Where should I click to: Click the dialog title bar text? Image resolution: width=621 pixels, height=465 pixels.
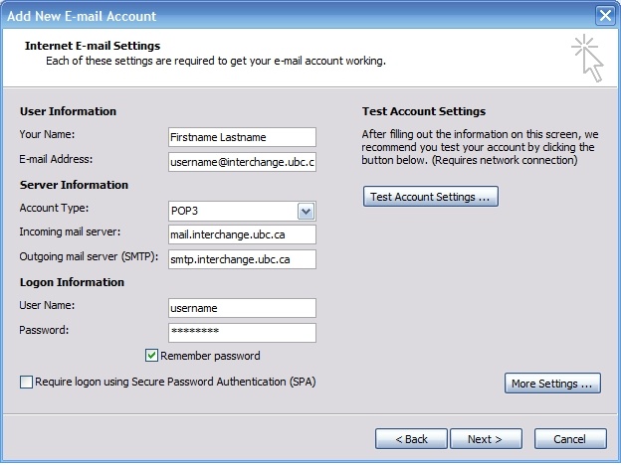point(82,15)
